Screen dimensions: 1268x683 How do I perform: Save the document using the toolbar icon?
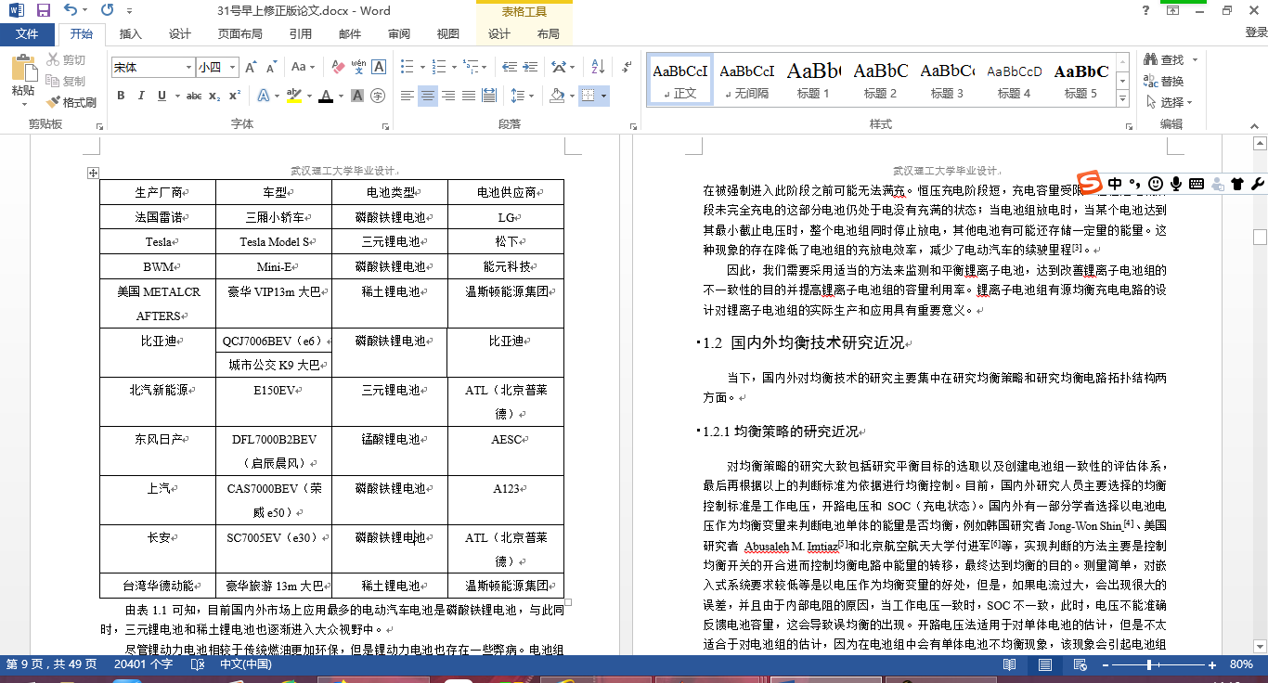tap(43, 10)
